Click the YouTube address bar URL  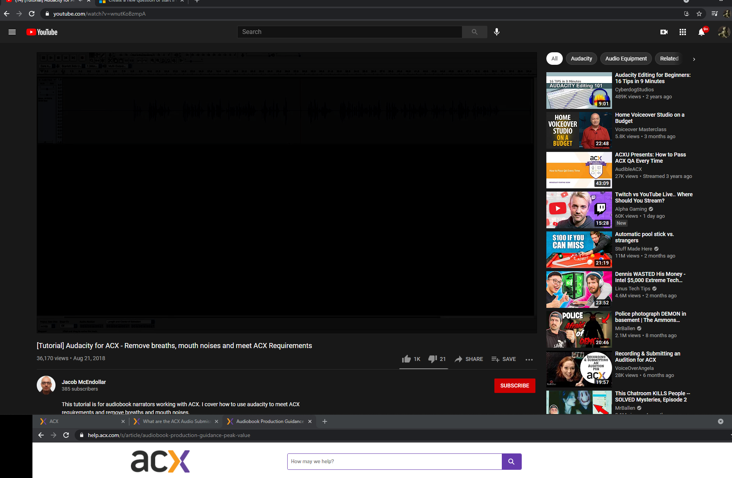pos(99,14)
